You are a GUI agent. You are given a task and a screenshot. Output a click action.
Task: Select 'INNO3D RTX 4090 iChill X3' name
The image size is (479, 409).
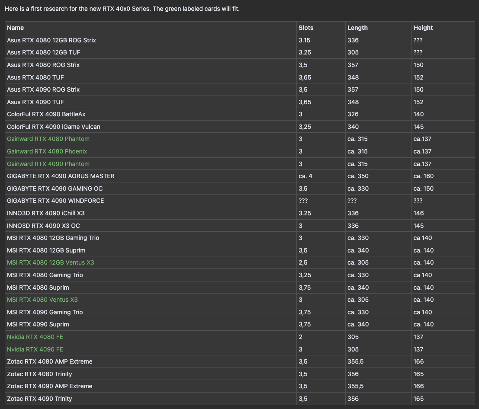click(x=45, y=213)
